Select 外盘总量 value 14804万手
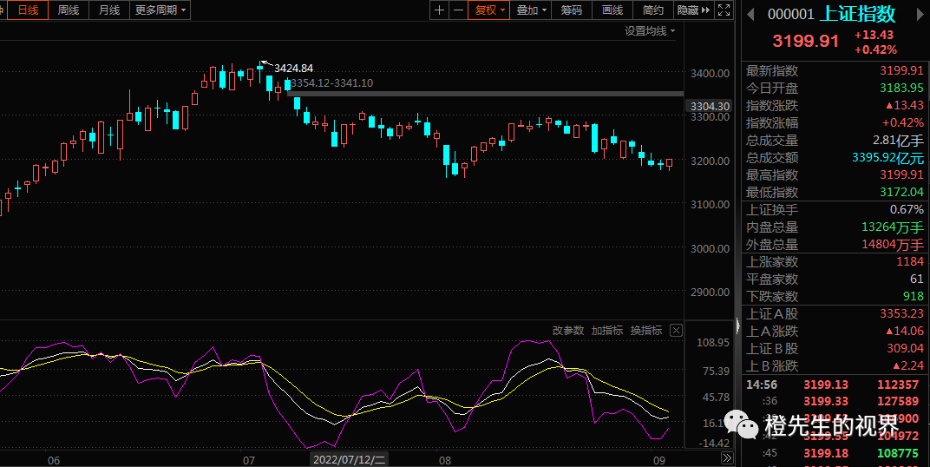 tap(893, 244)
